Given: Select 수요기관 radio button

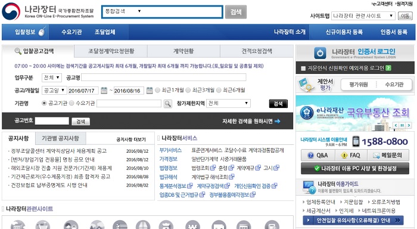Looking at the screenshot, I should click(71, 103).
